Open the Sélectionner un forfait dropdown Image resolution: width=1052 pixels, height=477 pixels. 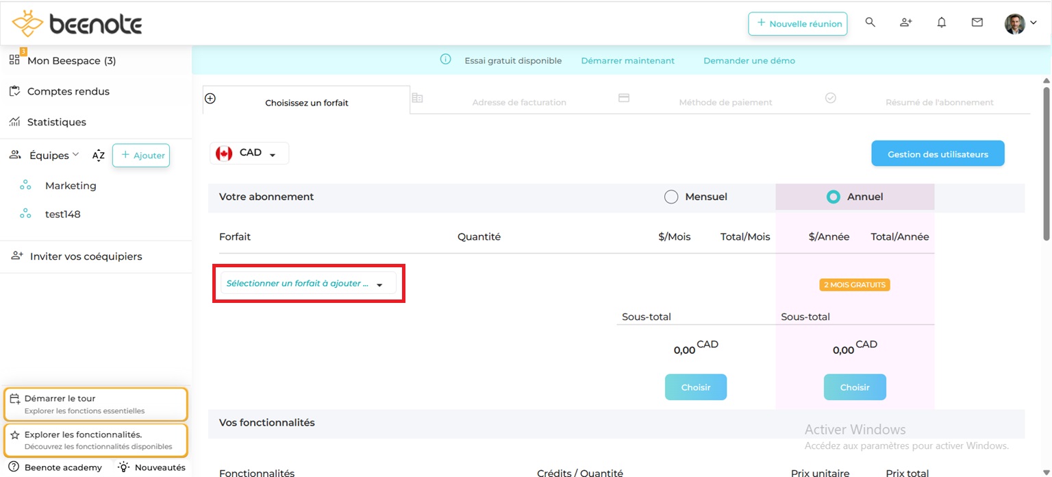click(308, 284)
